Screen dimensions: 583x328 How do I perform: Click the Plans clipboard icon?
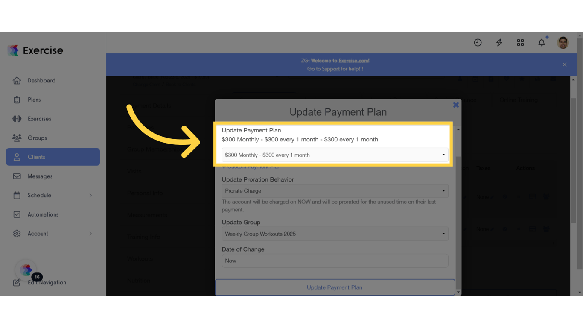pyautogui.click(x=17, y=100)
